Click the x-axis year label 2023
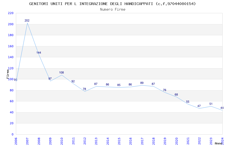 pyautogui.click(x=211, y=141)
